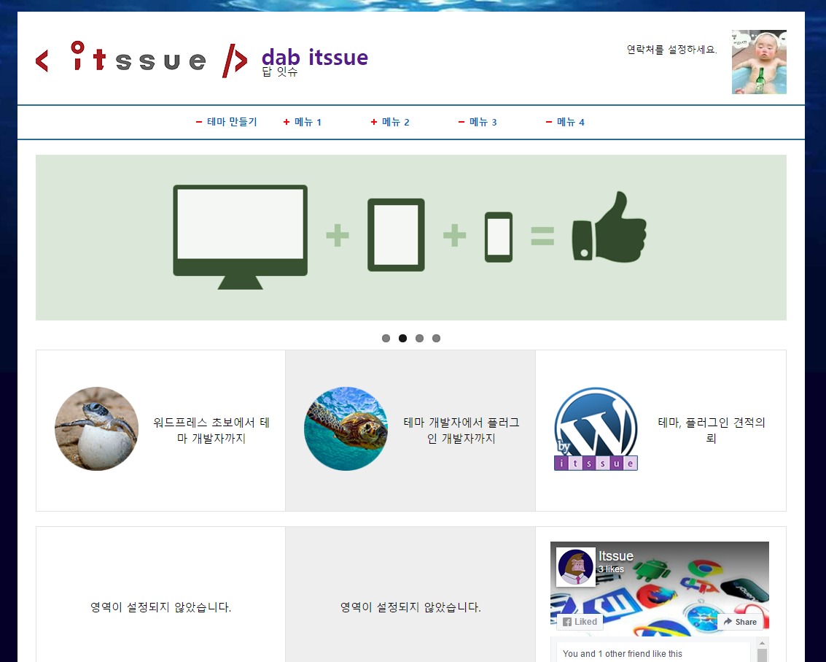Click the hatching baby turtle image
This screenshot has height=662, width=826.
pyautogui.click(x=96, y=428)
